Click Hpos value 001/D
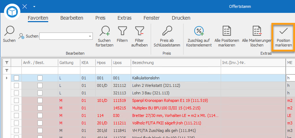The width and height of the screenshot is (295, 138). pos(102,85)
